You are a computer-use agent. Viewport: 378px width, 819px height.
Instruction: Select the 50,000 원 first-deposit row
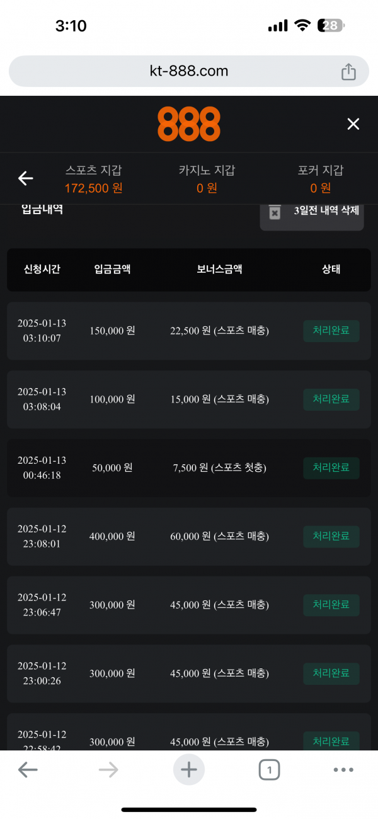pos(189,468)
